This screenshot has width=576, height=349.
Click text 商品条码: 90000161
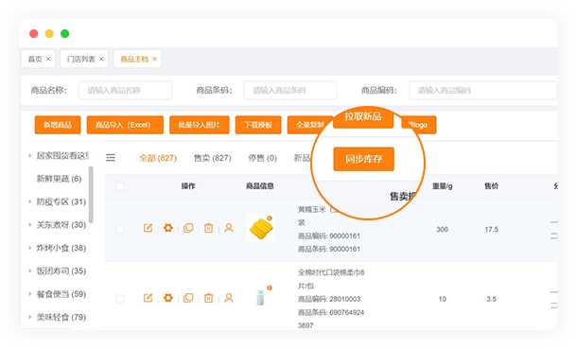[329, 249]
